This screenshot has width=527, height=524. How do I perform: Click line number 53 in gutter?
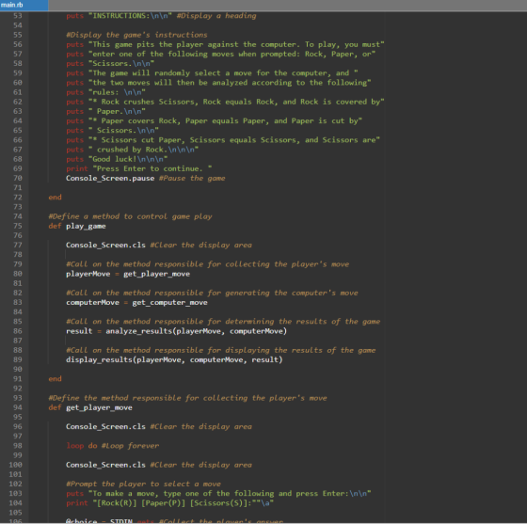[18, 16]
